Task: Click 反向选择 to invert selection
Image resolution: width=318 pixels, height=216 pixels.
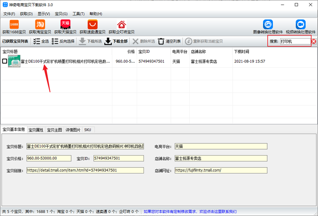Action: (x=63, y=41)
